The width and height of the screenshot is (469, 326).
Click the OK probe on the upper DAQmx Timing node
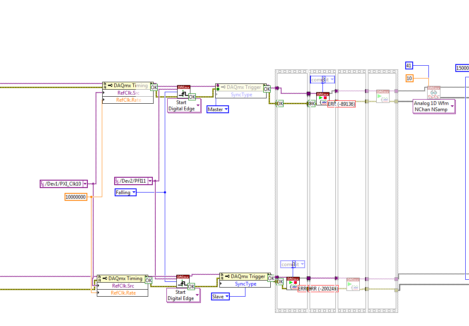pyautogui.click(x=154, y=88)
